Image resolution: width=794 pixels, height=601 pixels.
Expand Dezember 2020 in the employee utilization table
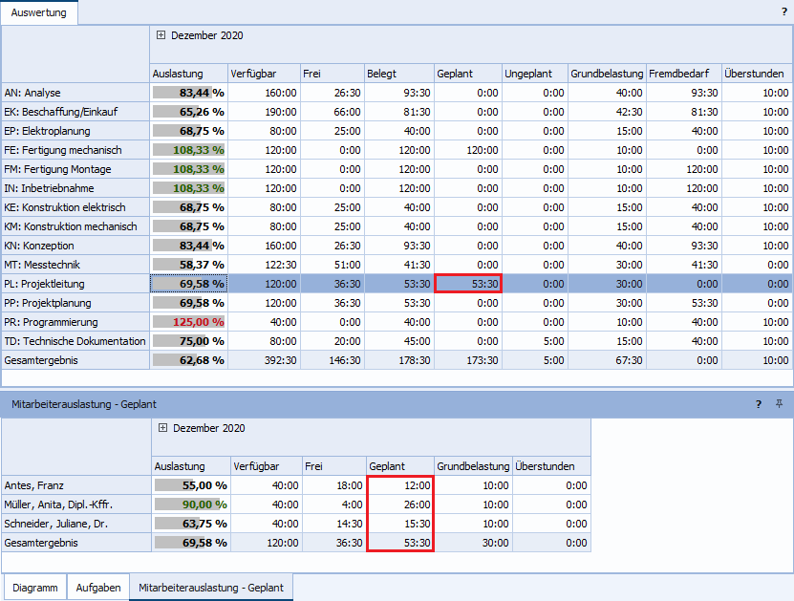point(162,428)
